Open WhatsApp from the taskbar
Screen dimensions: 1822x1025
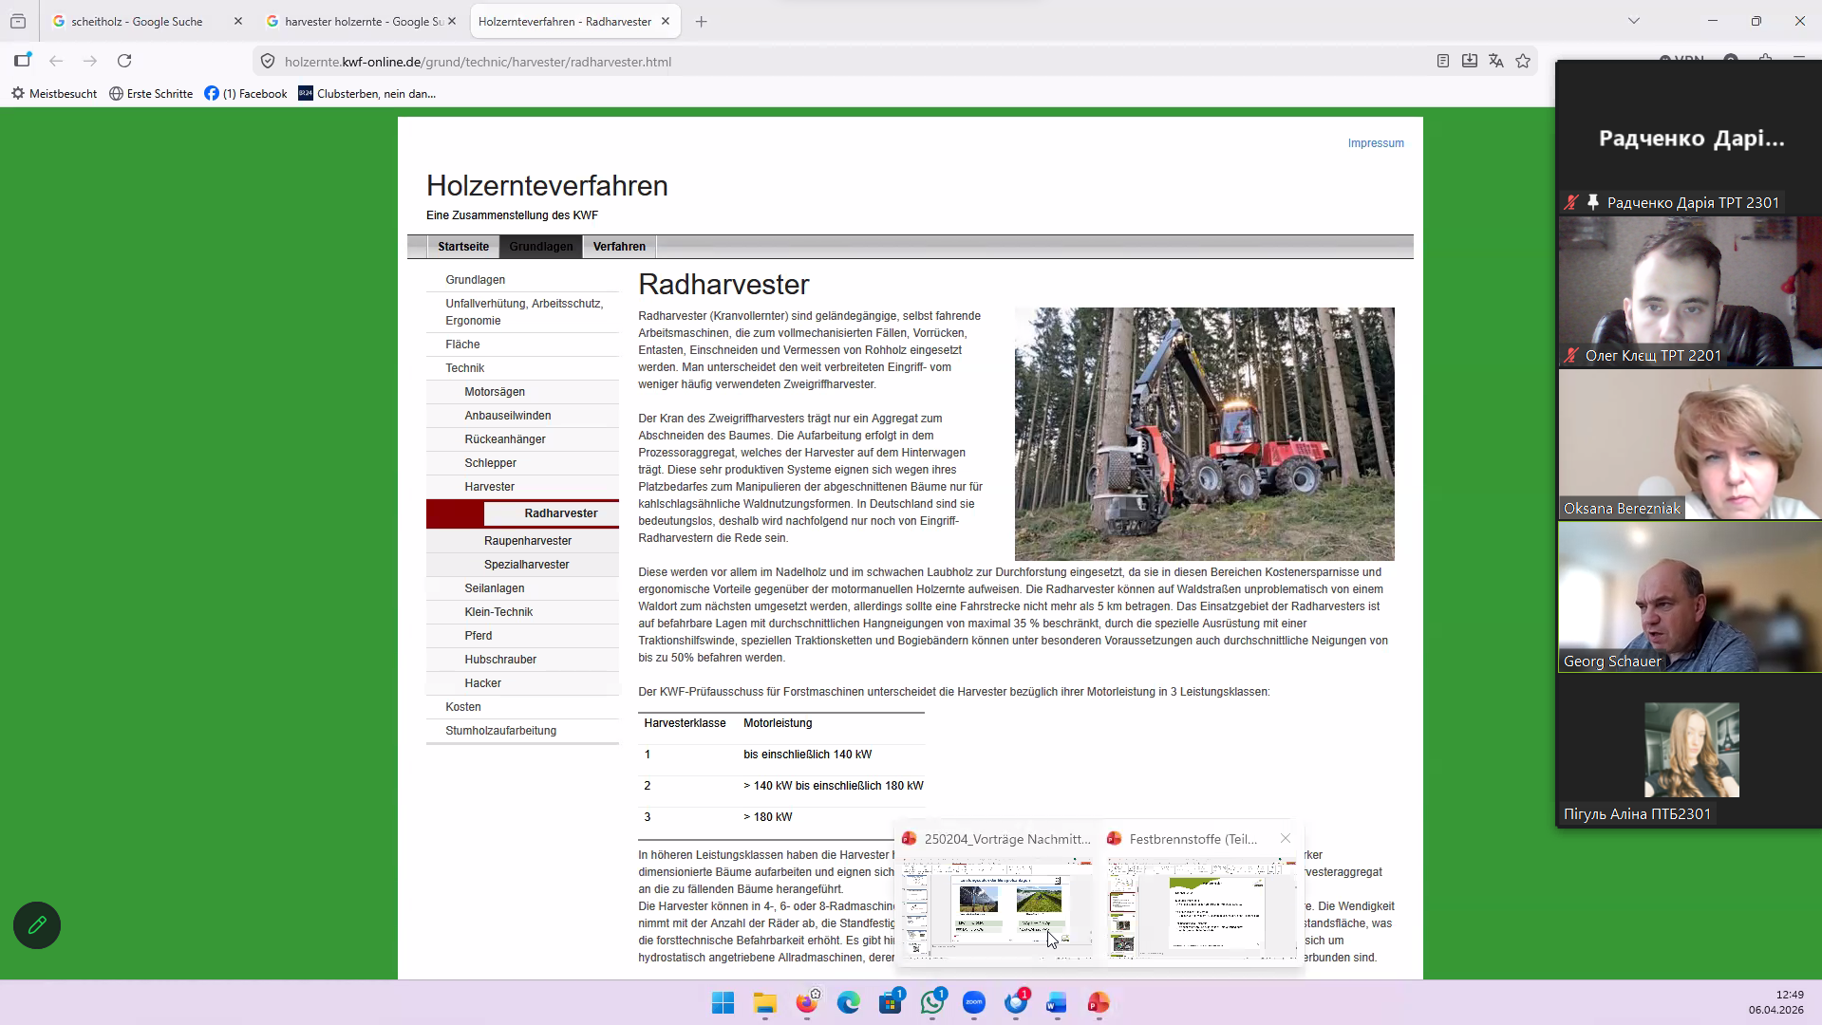932,1002
